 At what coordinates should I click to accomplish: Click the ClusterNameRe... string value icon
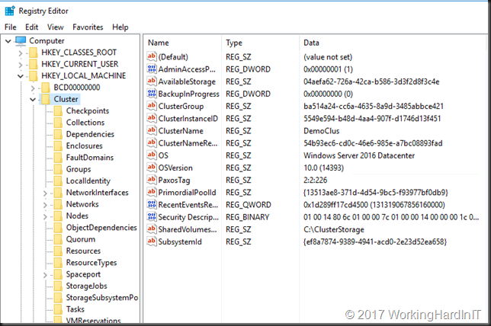tap(152, 142)
